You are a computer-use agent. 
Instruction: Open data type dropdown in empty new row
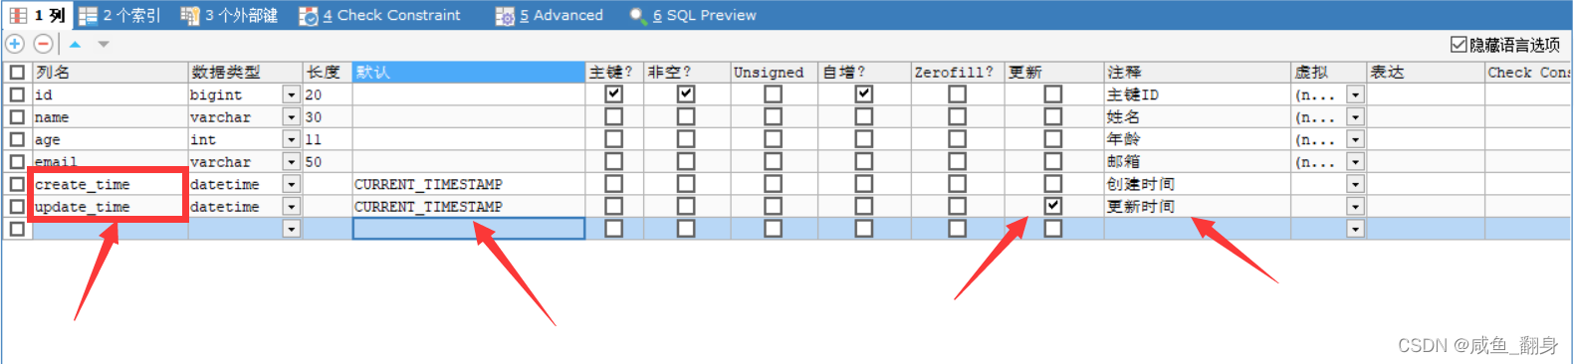[x=291, y=229]
